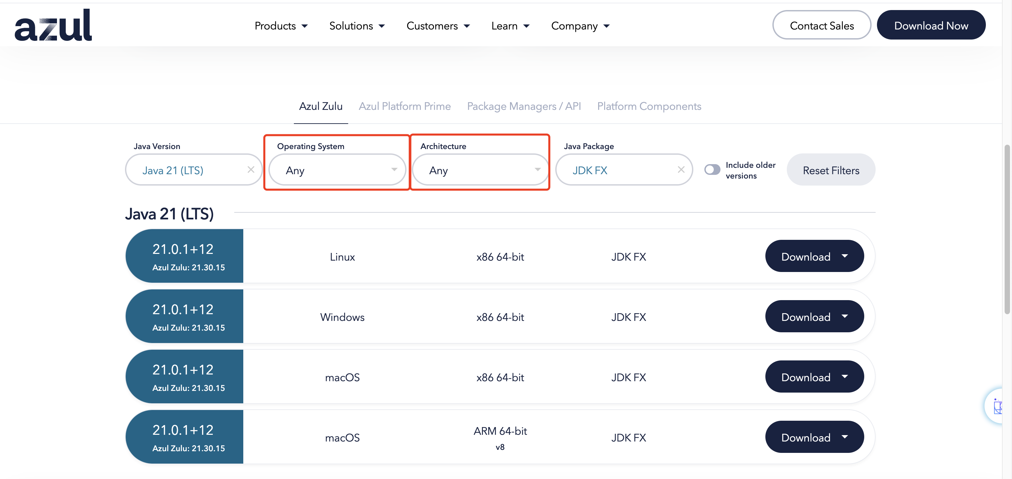Open the Solutions menu
The width and height of the screenshot is (1012, 479).
click(x=357, y=26)
